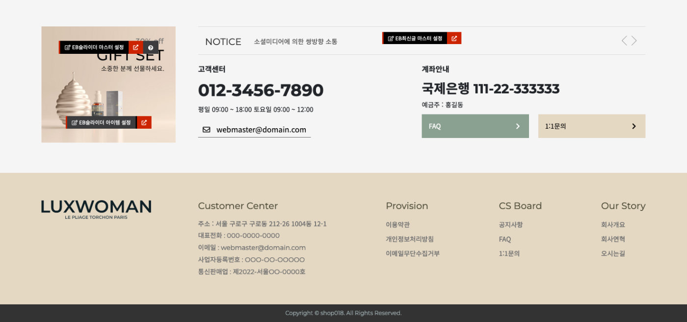Open the green FAQ button
Image resolution: width=687 pixels, height=322 pixels.
475,126
